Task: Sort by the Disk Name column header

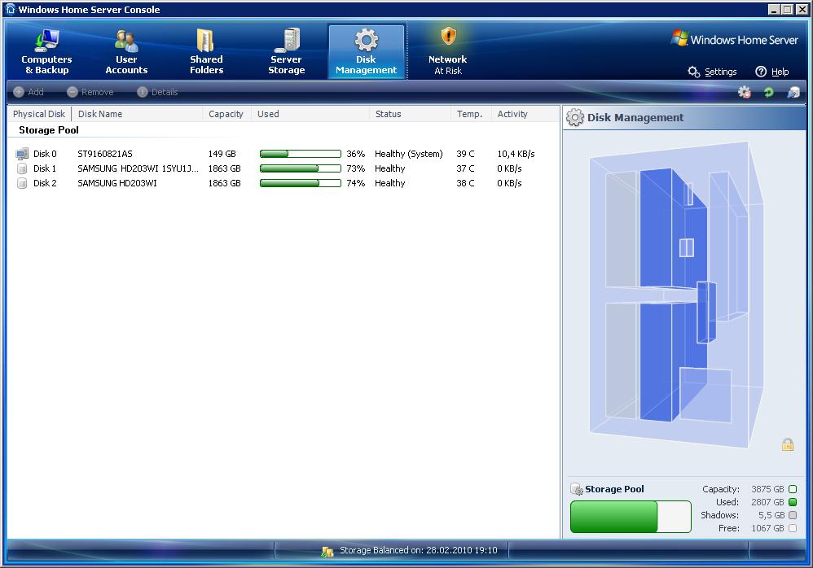Action: point(137,114)
